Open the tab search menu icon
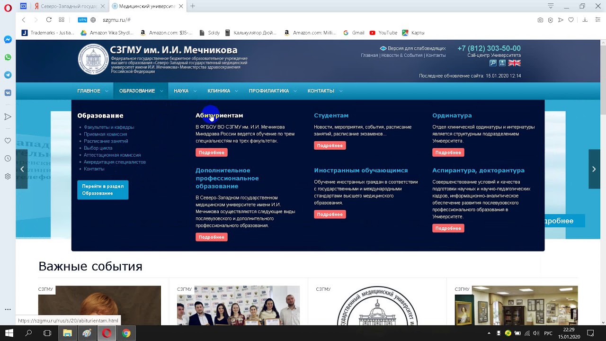Viewport: 606px width, 341px height. 551,6
